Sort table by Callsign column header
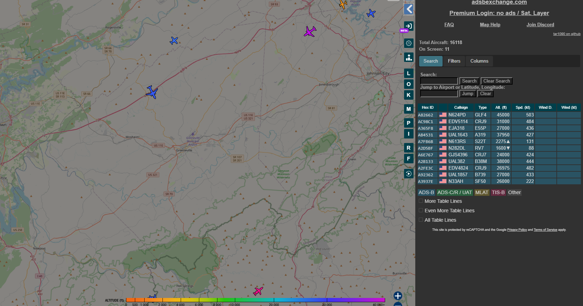This screenshot has height=306, width=583. pyautogui.click(x=461, y=107)
